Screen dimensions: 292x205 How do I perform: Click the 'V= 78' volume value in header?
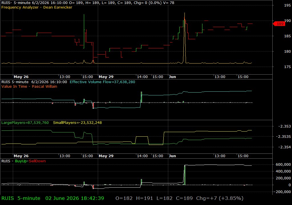pos(169,3)
